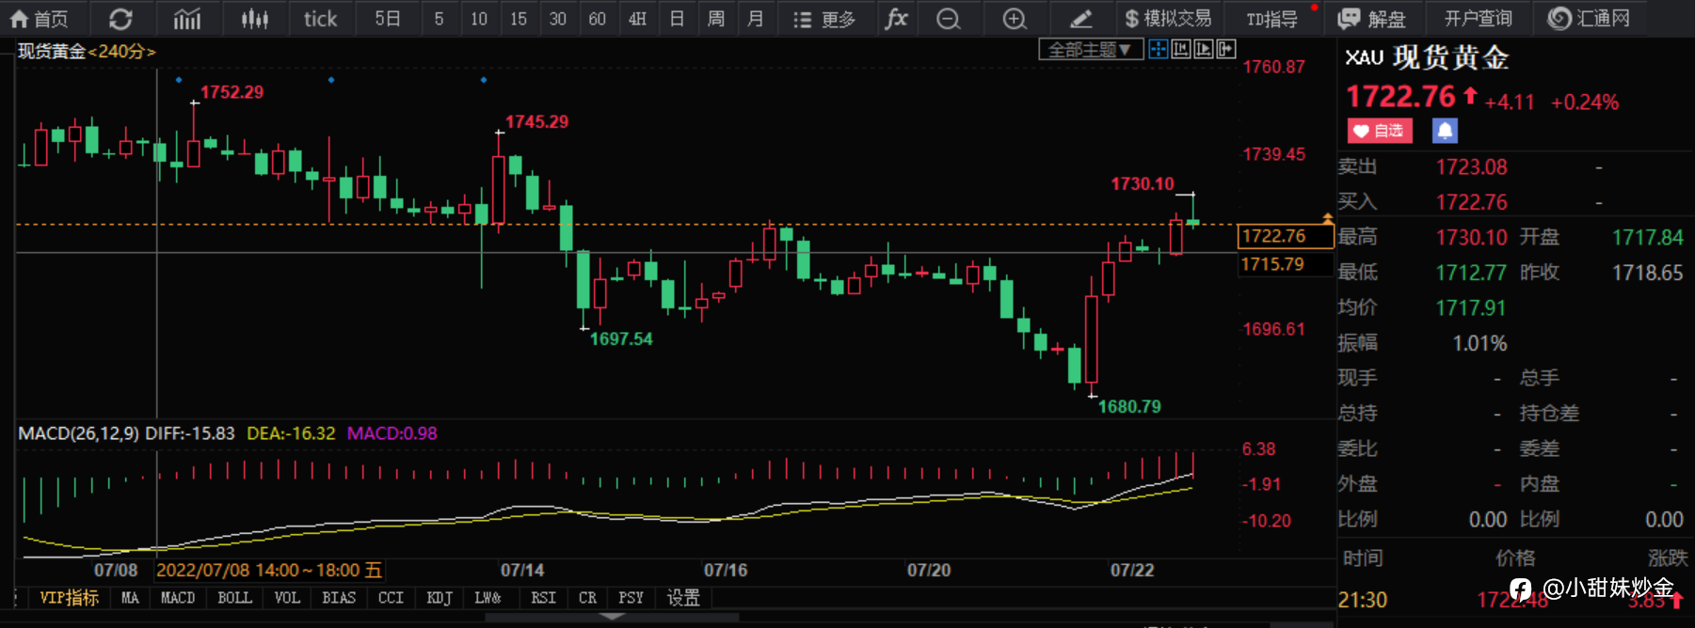This screenshot has height=628, width=1695.
Task: Click the 1730.10 label on the chart
Action: 1142,184
